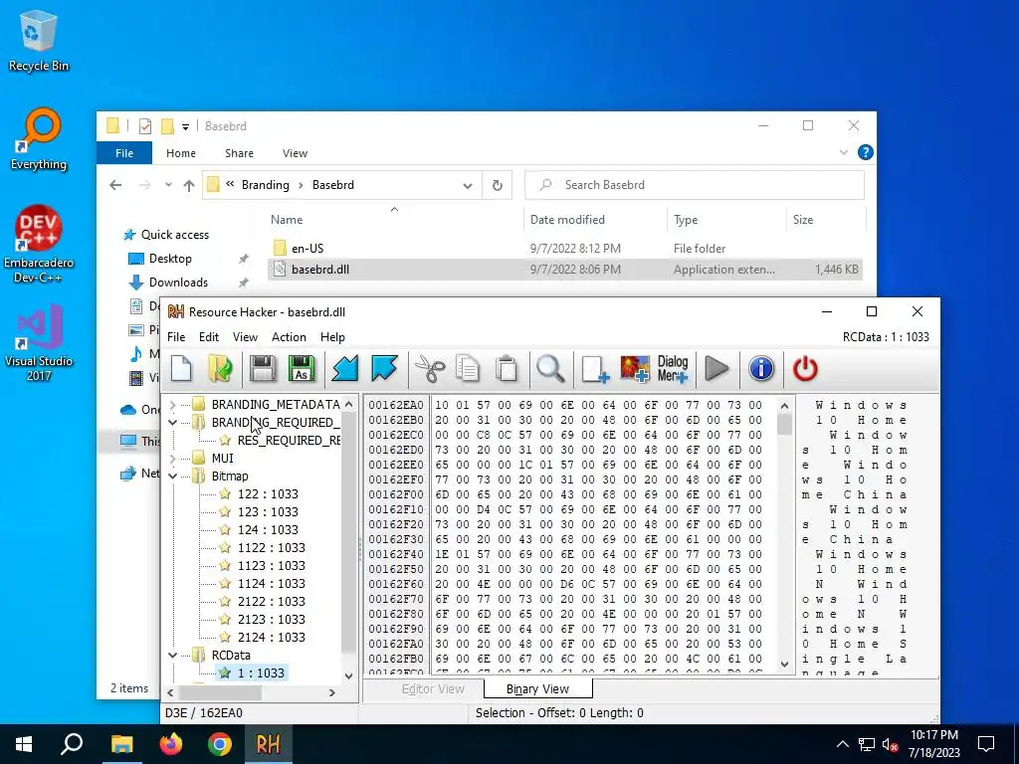Click the Compile play arrow icon
Screen dimensions: 1019x764
point(716,368)
